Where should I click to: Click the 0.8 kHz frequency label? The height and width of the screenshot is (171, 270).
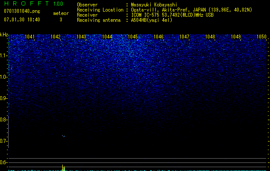3,120
